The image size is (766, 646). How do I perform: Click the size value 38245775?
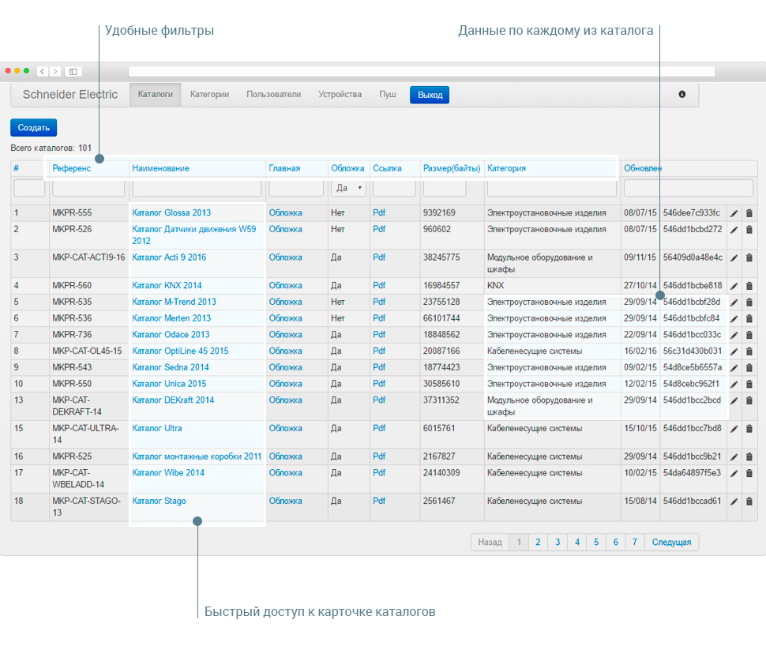click(x=441, y=257)
